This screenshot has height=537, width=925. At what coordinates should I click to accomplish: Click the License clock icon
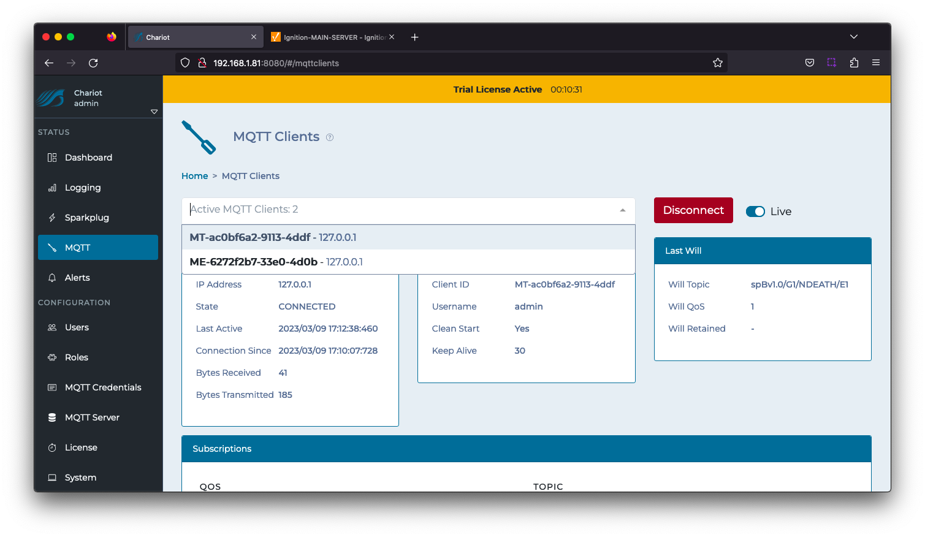click(x=52, y=447)
